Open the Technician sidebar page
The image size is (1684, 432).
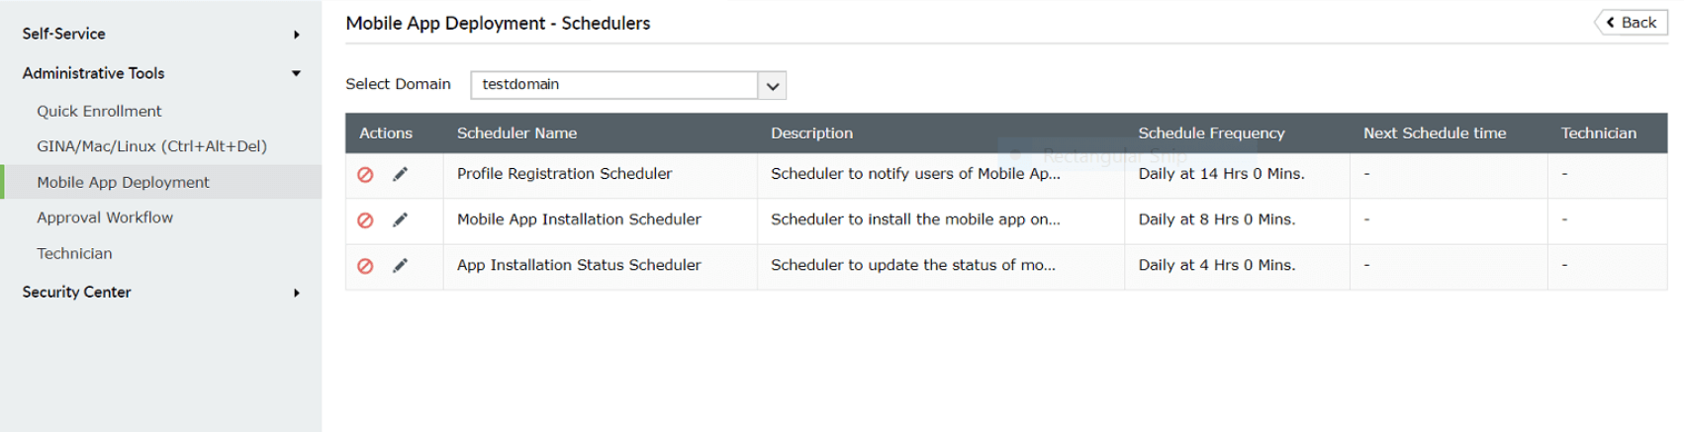pyautogui.click(x=74, y=253)
